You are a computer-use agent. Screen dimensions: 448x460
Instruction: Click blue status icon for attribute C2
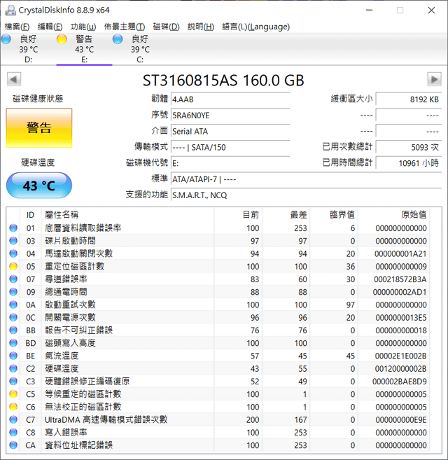point(13,368)
